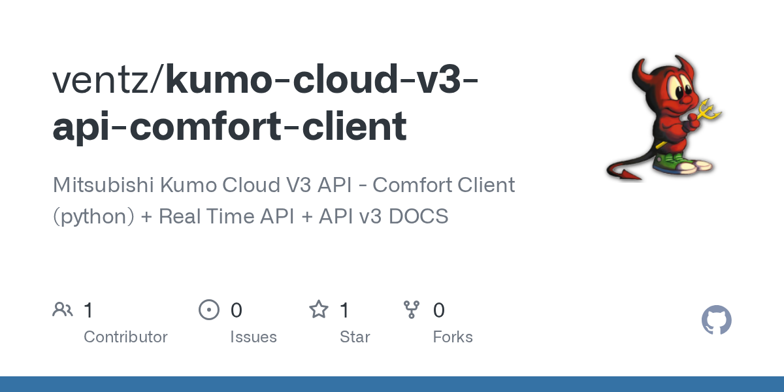The image size is (784, 392).
Task: Click the issues circle icon
Action: coord(208,310)
